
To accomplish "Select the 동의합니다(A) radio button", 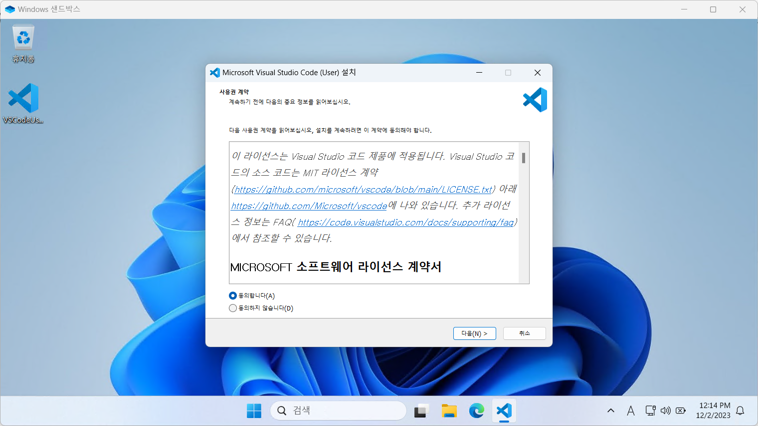I will (x=252, y=296).
